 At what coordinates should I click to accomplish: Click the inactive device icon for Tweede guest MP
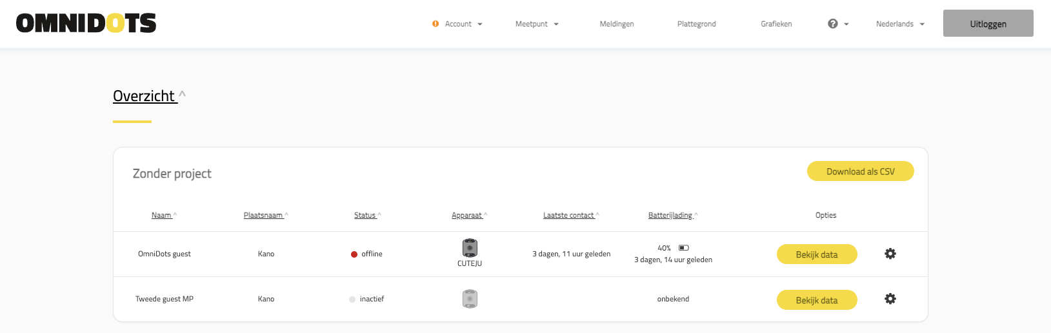[x=470, y=299]
